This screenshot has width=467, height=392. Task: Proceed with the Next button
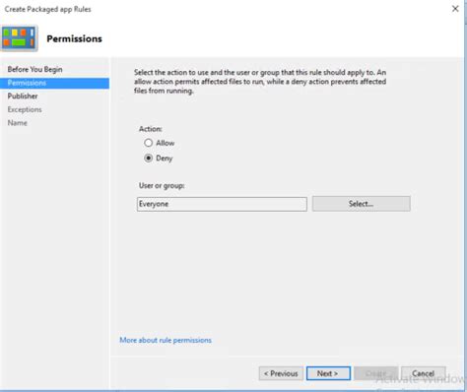tap(328, 373)
